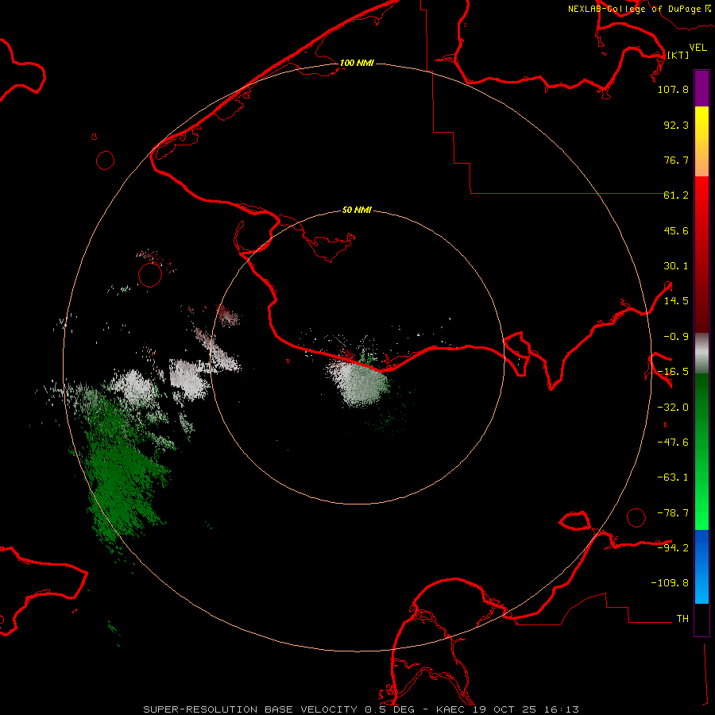Screen dimensions: 715x715
Task: Click the -94.2 legend value
Action: (x=673, y=547)
